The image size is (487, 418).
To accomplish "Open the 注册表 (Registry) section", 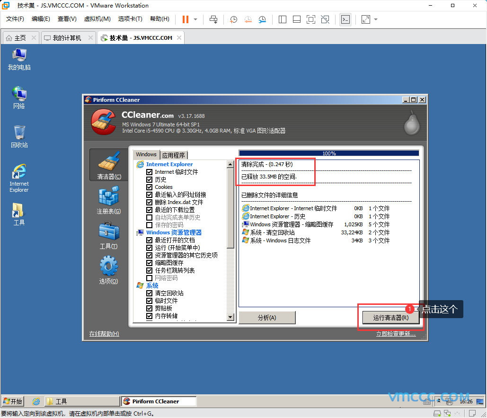I will 108,200.
